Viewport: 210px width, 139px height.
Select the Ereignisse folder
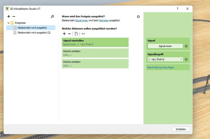20,23
